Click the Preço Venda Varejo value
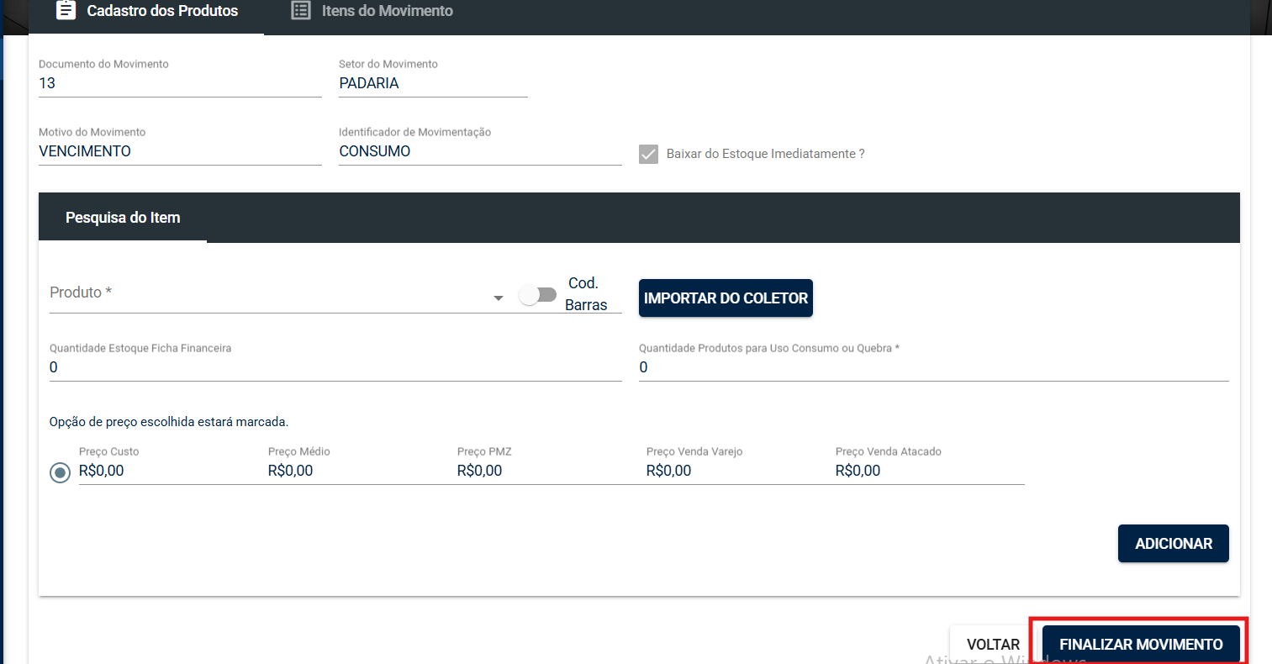The height and width of the screenshot is (664, 1272). (x=668, y=471)
